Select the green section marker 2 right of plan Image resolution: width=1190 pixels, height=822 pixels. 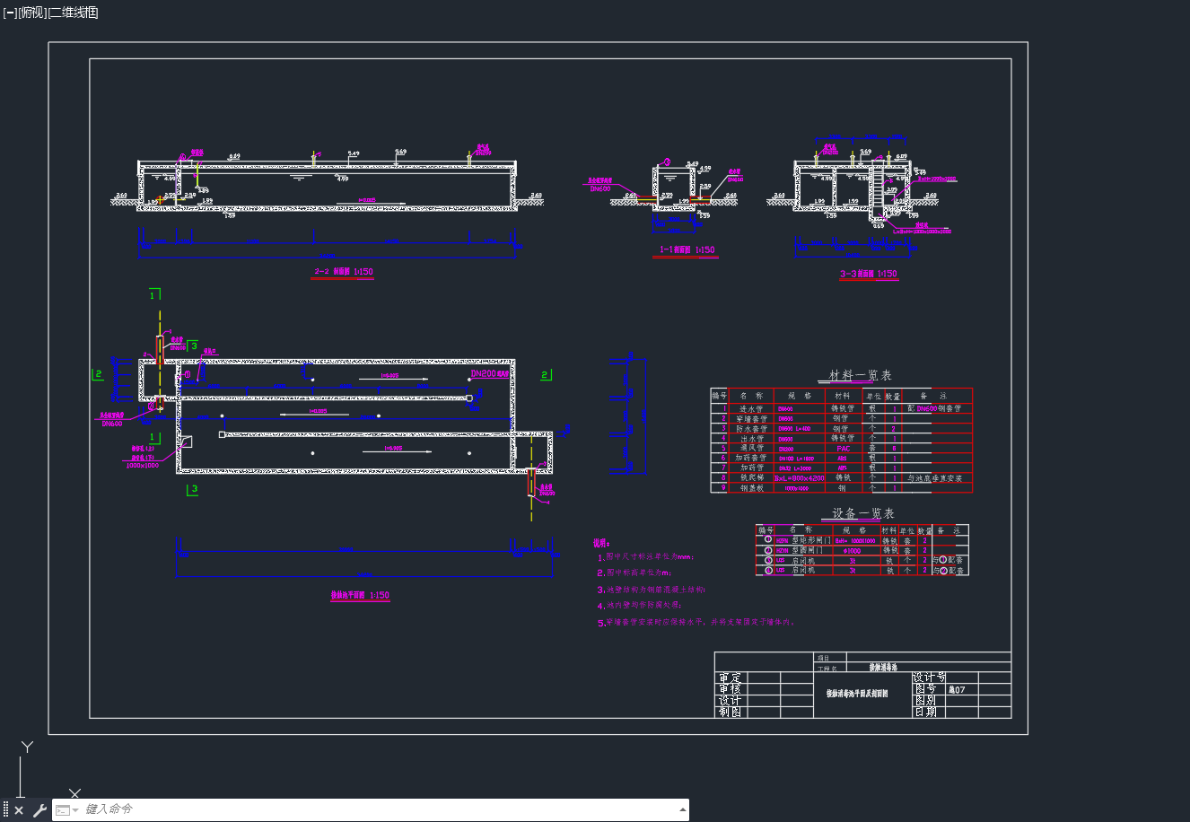[545, 374]
